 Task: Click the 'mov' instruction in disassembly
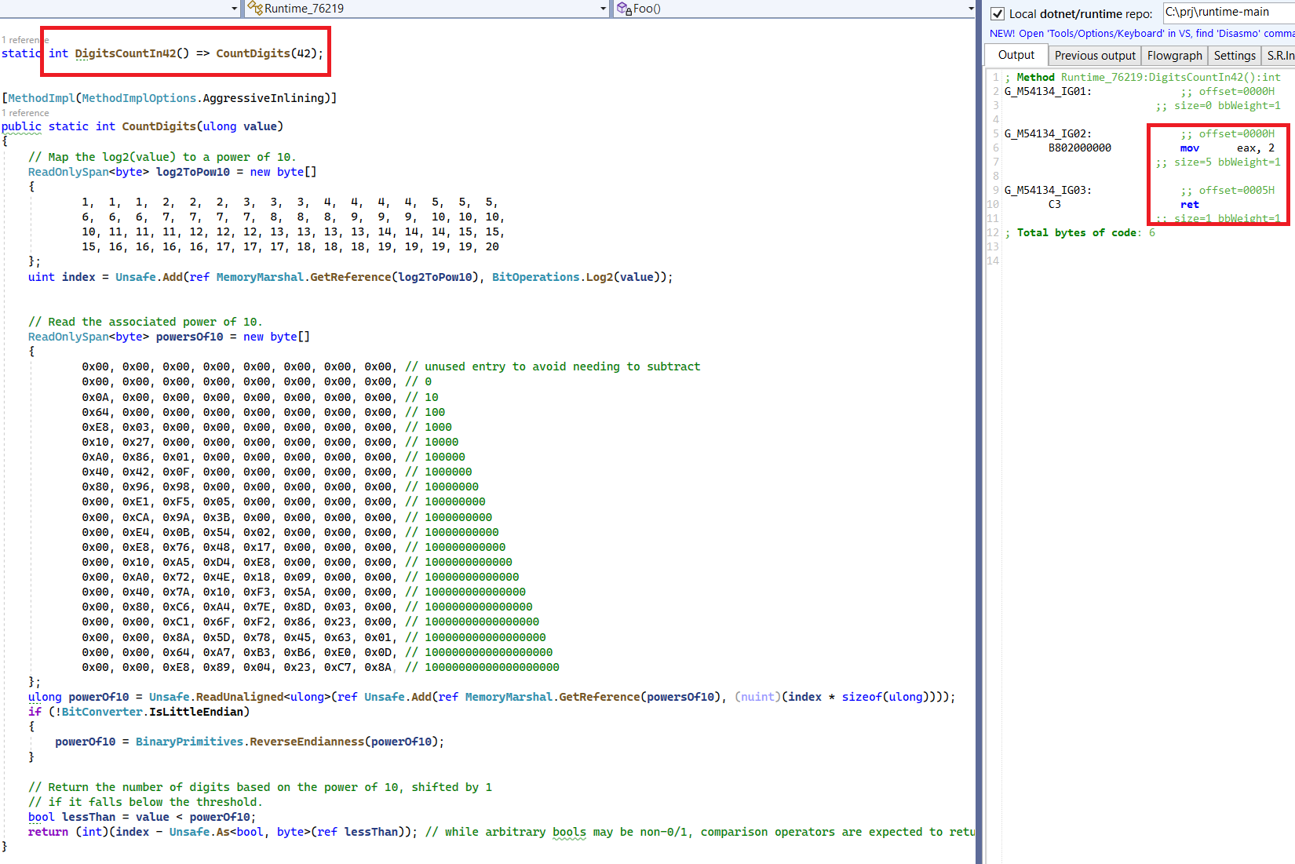click(1190, 148)
